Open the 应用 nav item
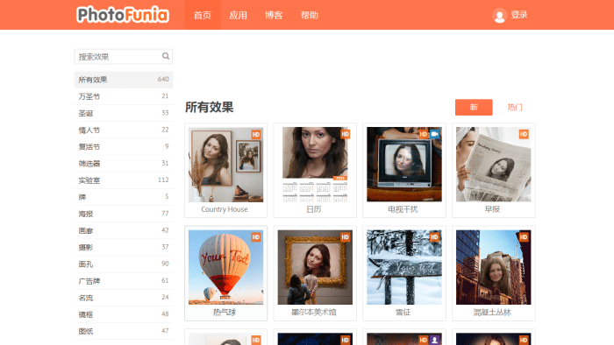614x345 pixels. point(238,15)
